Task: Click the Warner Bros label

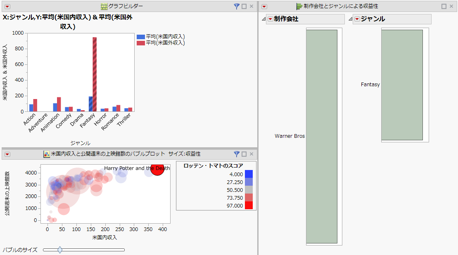Action: 290,136
